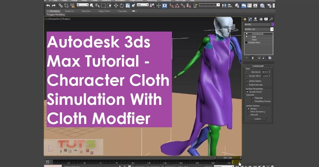319x167 pixels.
Task: Open the Material Editor
Action: tap(262, 5)
